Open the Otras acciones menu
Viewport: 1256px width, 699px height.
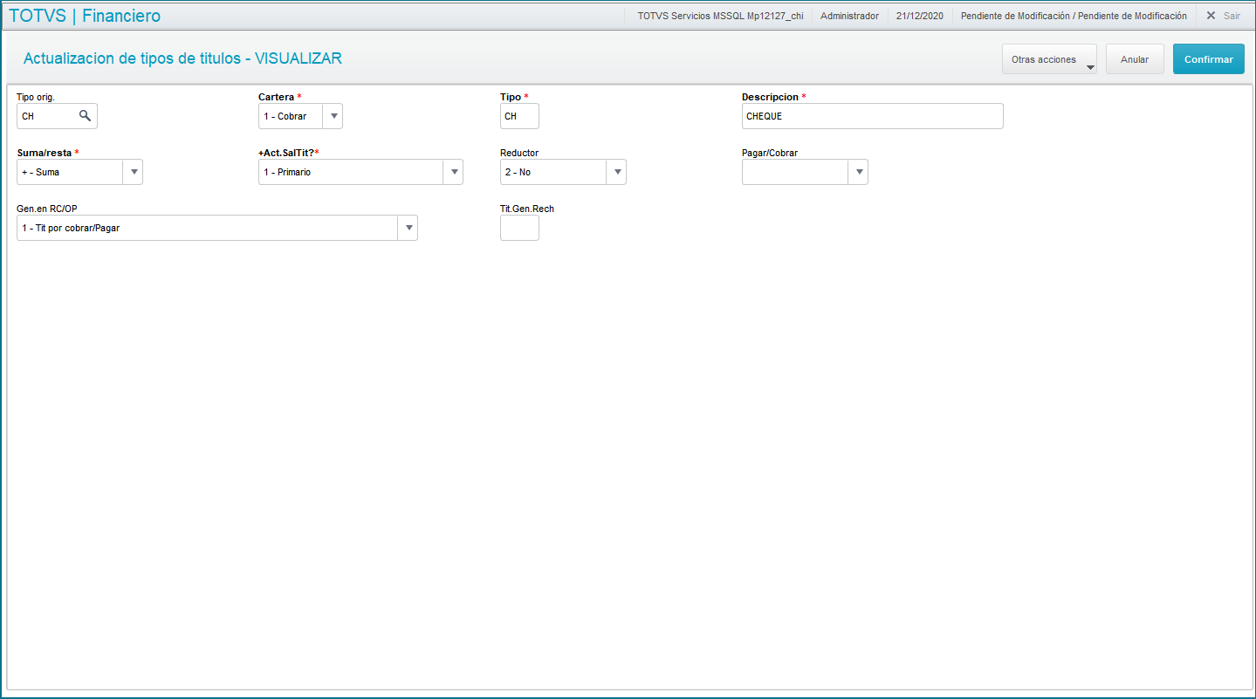[x=1049, y=59]
